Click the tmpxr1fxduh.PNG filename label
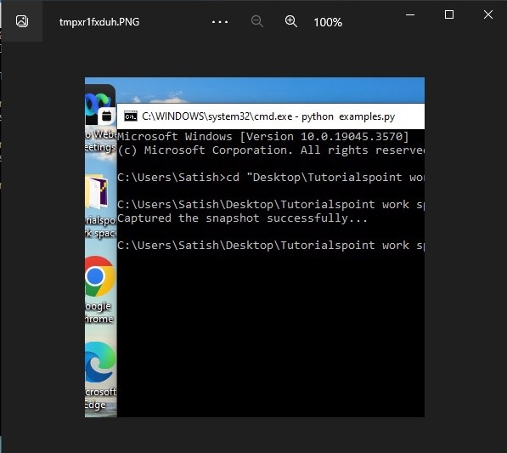507x453 pixels. 99,22
